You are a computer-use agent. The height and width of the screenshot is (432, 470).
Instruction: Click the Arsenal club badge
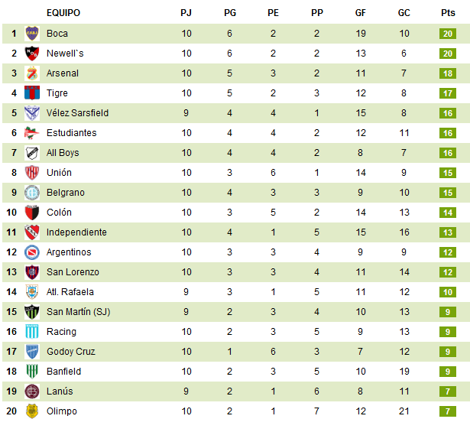(32, 73)
